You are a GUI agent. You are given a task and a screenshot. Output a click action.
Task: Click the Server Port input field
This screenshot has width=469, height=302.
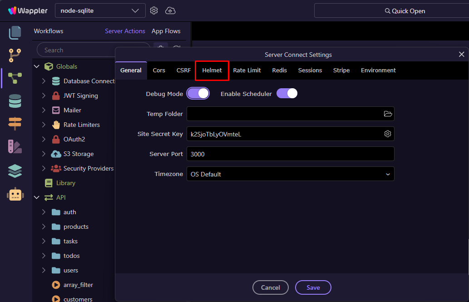point(291,154)
